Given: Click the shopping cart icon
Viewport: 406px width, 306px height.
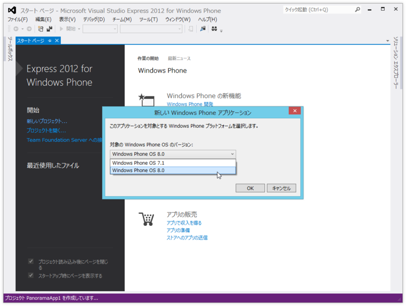Looking at the screenshot, I should 147,219.
